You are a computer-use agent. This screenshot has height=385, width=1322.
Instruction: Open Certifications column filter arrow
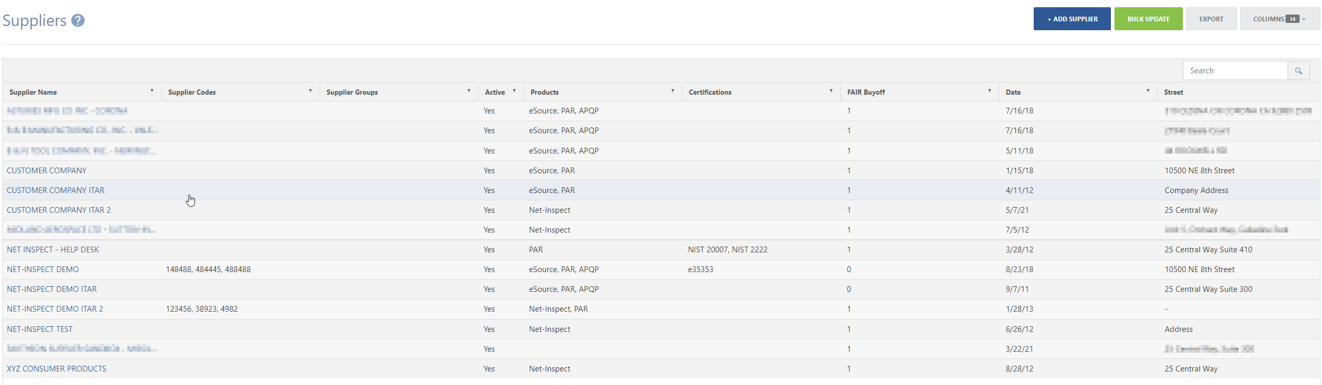pyautogui.click(x=831, y=91)
